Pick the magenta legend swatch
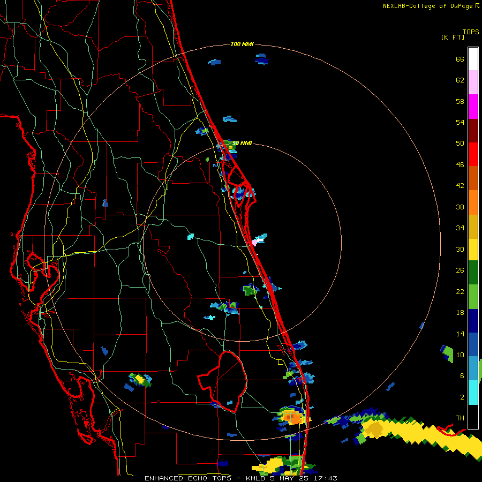482x482 pixels. (x=473, y=107)
